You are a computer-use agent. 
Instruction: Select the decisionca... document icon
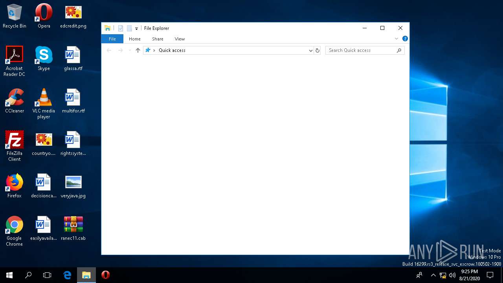[44, 186]
